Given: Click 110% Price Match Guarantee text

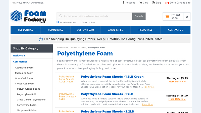Looking at the screenshot, I should 27,3.
